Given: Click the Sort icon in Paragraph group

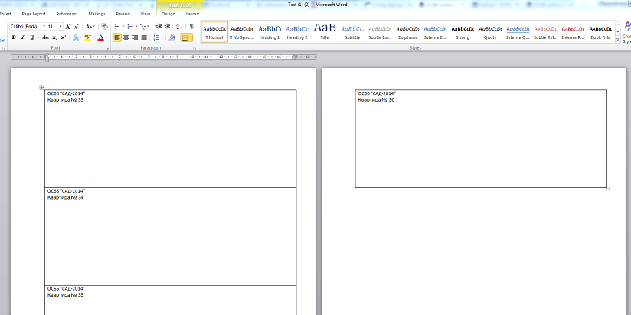Looking at the screenshot, I should click(x=180, y=26).
